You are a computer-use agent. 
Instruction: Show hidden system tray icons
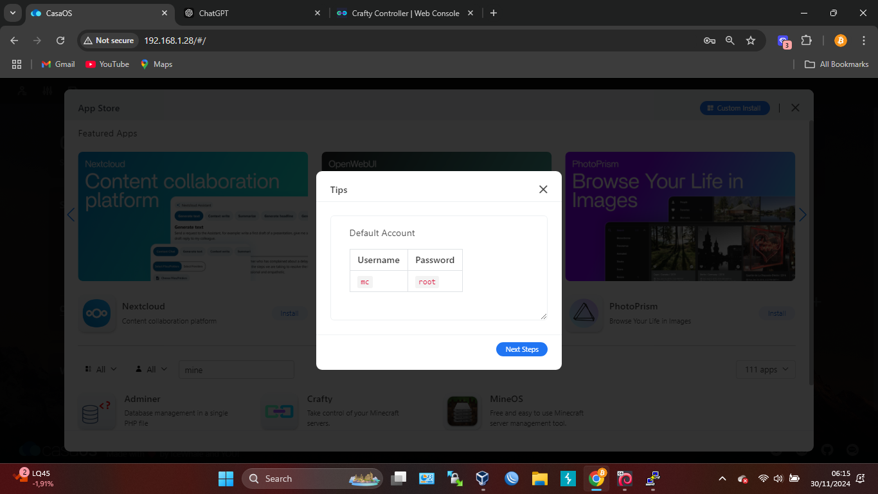click(x=722, y=479)
